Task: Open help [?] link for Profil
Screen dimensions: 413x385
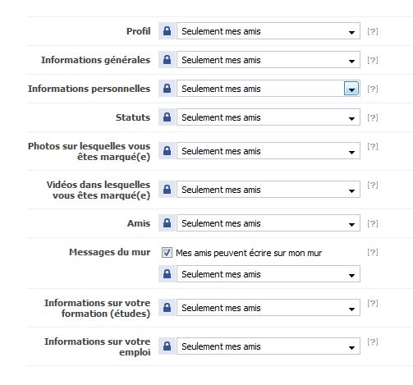Action: 373,31
